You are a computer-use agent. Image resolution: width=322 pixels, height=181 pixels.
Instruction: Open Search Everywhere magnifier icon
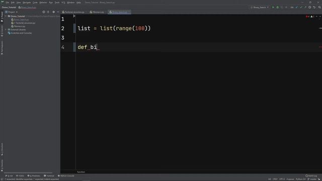(x=319, y=7)
